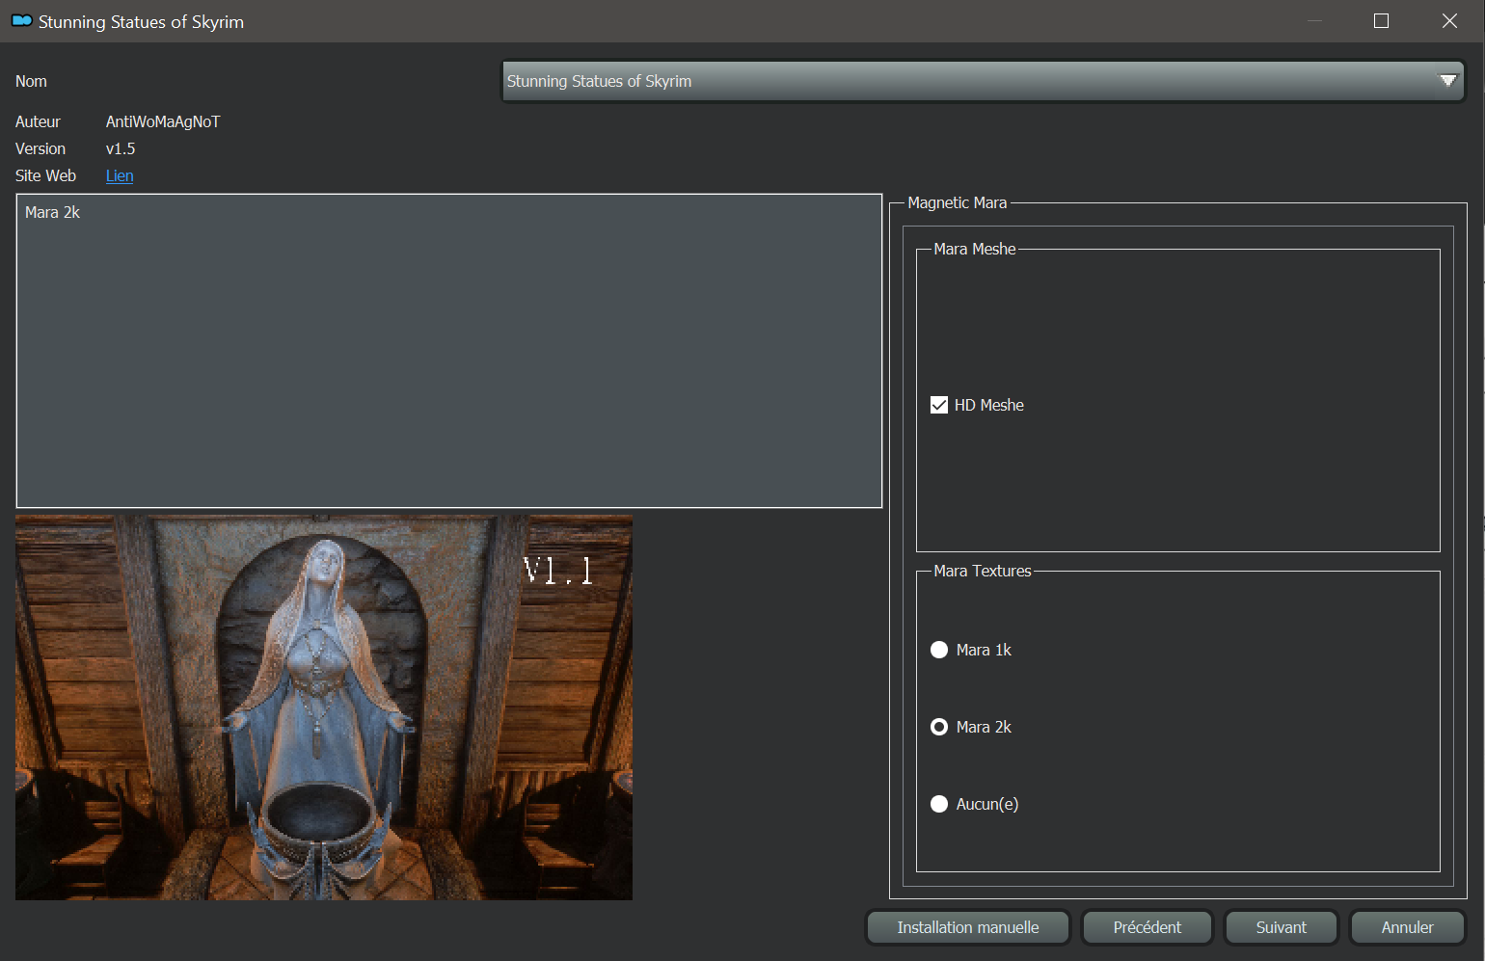Click the Mara 2k description text box

point(449,351)
